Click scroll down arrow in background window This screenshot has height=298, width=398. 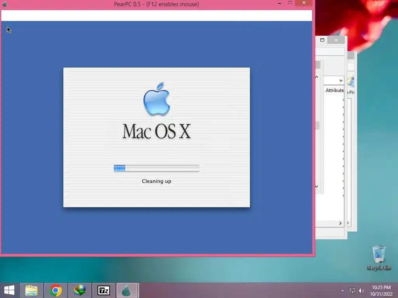tap(317, 187)
